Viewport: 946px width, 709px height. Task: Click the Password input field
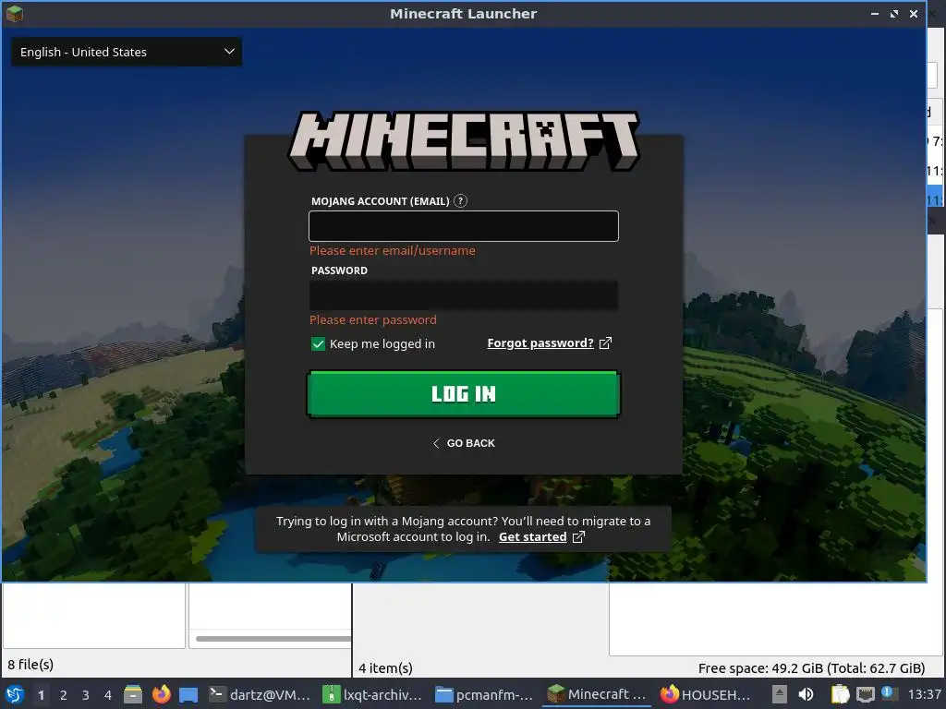pos(464,295)
